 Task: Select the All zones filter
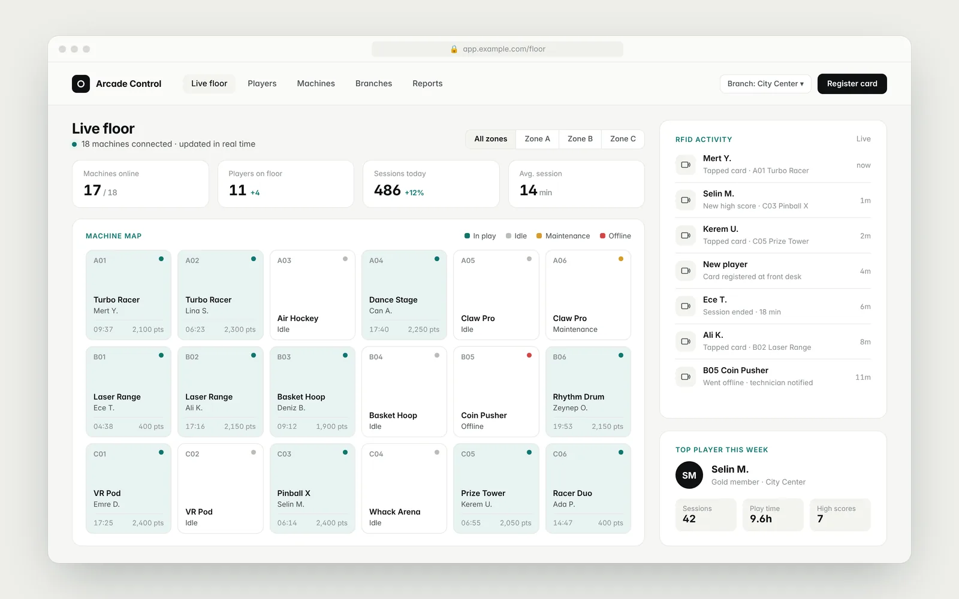click(491, 139)
